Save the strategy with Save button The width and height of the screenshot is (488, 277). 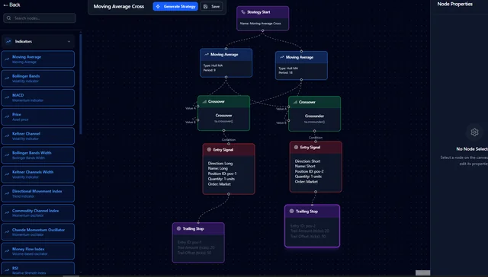[212, 6]
